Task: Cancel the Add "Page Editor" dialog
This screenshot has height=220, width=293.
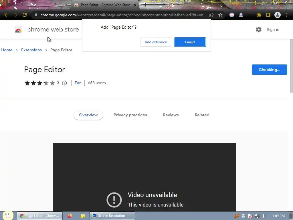Action: click(x=190, y=42)
